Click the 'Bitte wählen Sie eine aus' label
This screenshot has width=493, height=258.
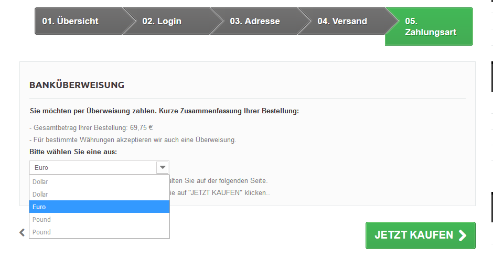[73, 152]
